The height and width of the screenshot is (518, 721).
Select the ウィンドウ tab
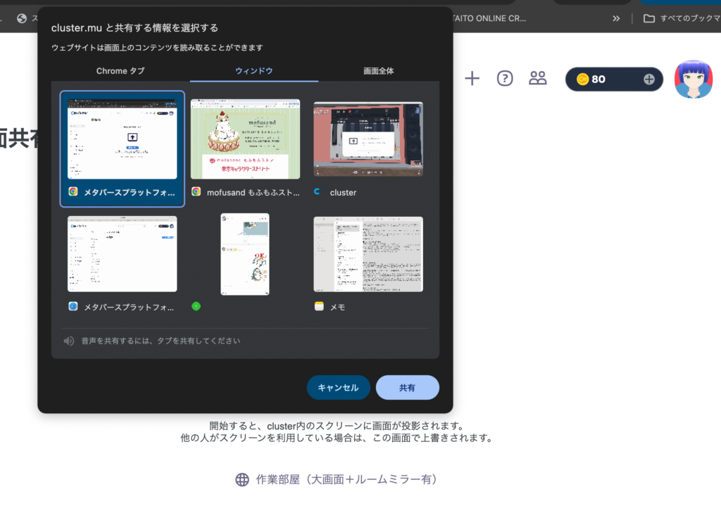[253, 71]
